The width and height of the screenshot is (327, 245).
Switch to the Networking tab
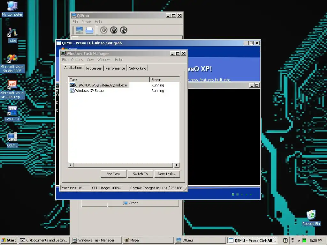coord(137,68)
